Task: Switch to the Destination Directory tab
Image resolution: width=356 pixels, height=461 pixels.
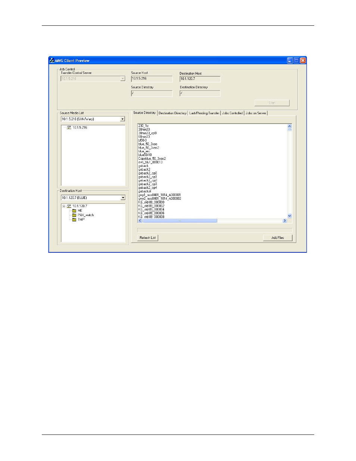Action: 172,113
